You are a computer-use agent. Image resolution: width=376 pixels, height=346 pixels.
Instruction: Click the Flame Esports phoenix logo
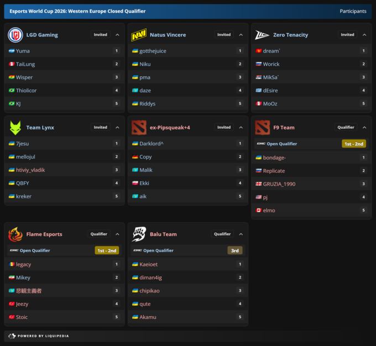tap(15, 234)
